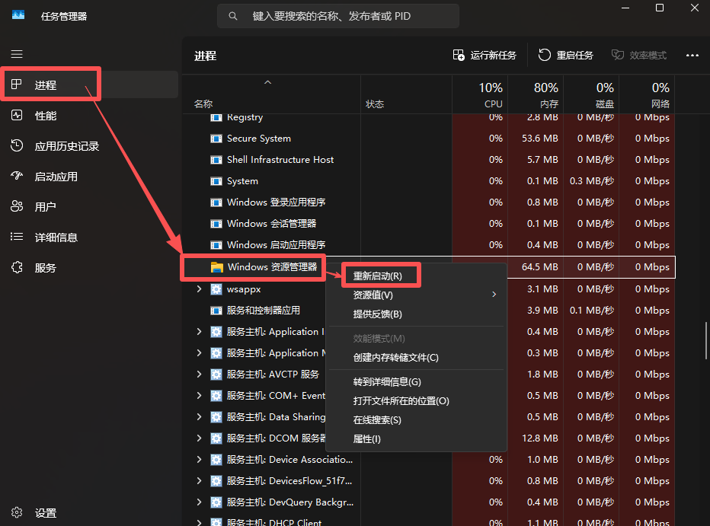Select 重新启动(R) in context menu
This screenshot has width=710, height=526.
378,276
